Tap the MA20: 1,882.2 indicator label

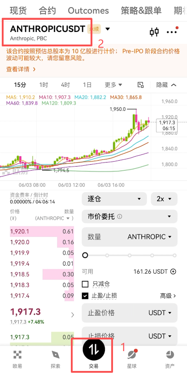point(90,97)
